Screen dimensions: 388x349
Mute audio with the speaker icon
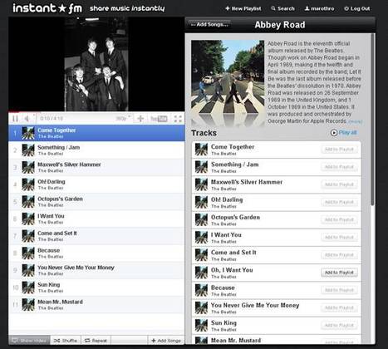[27, 119]
